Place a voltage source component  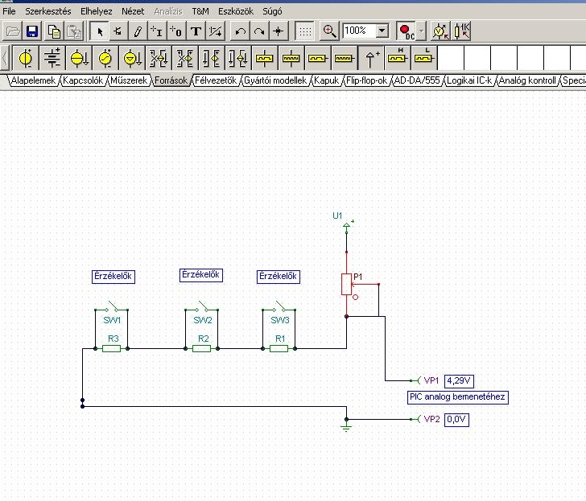pyautogui.click(x=26, y=58)
